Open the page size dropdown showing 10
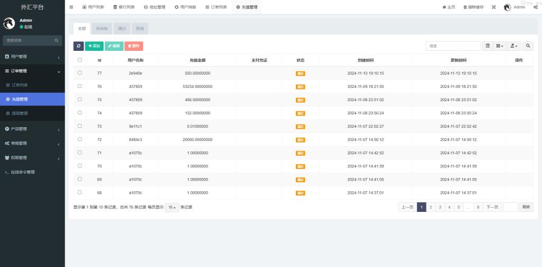 tap(171, 207)
